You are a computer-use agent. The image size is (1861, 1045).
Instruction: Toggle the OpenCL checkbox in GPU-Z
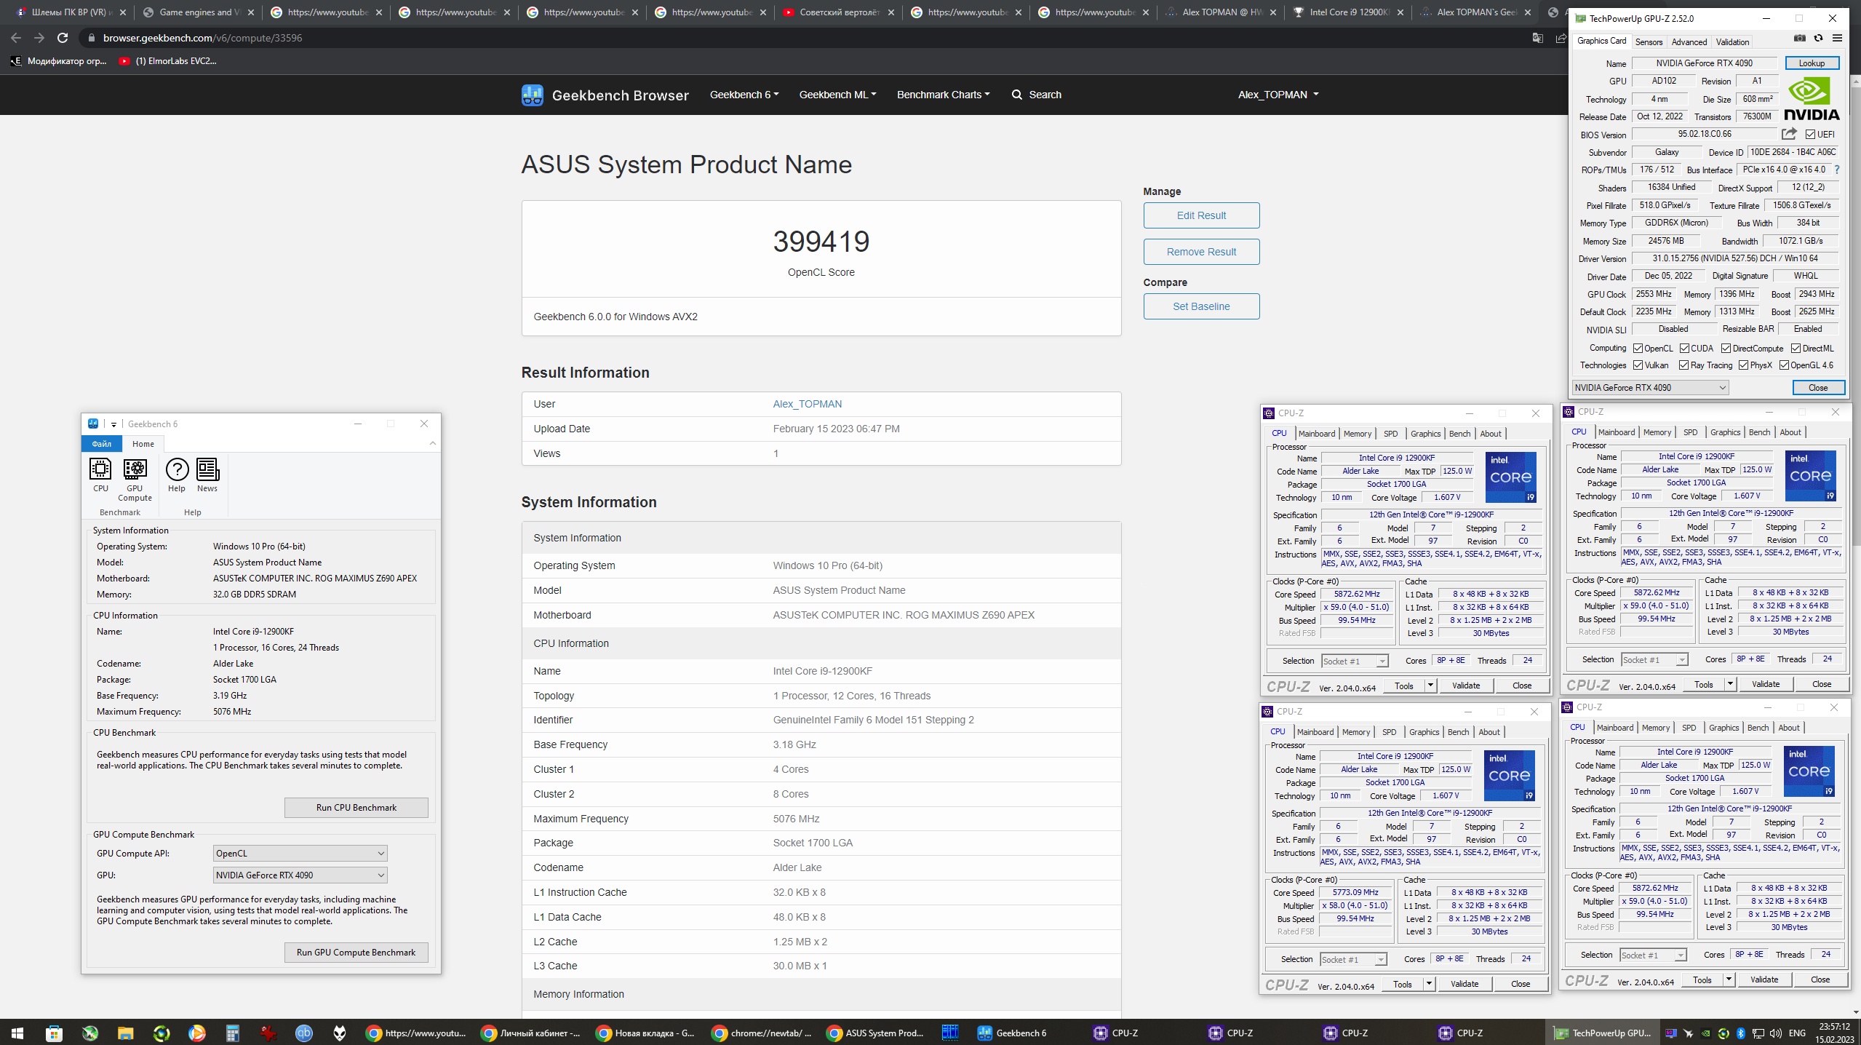pos(1638,349)
